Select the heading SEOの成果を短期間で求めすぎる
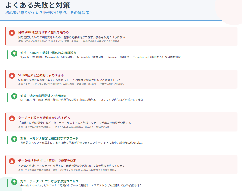The height and width of the screenshot is (191, 242). click(41, 75)
